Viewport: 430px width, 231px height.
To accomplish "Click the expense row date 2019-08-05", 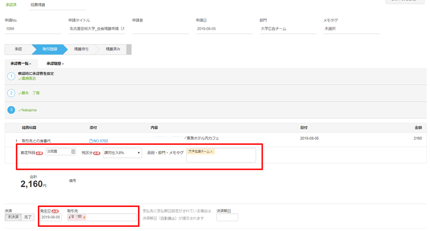I will 310,138.
